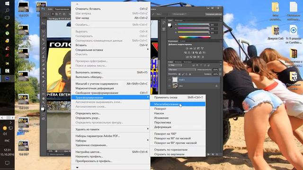
Task: Switch to the Образцы tab
Action: (x=178, y=20)
